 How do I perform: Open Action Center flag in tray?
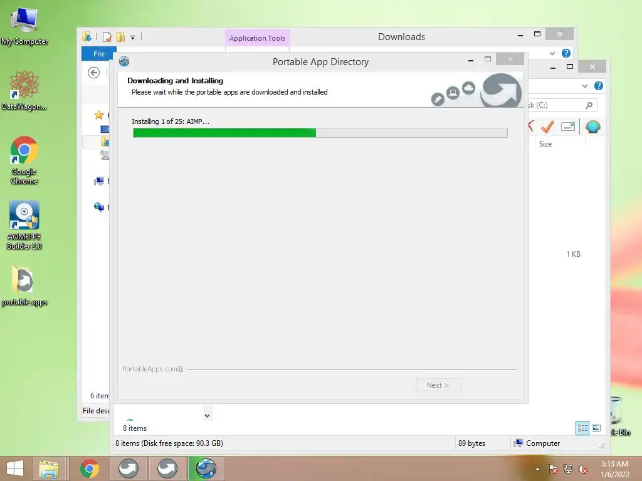(x=553, y=469)
